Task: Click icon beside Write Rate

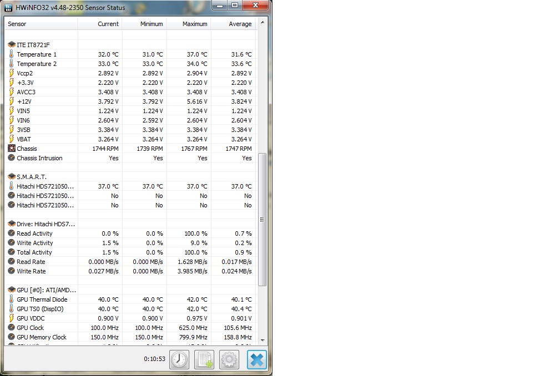Action: coord(12,271)
